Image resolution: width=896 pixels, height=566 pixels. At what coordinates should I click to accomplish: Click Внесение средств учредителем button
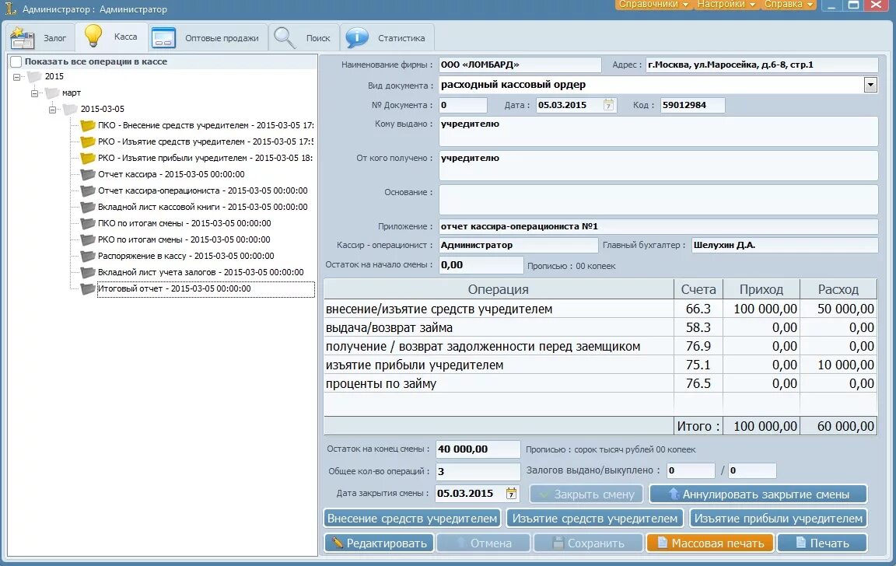tap(412, 519)
